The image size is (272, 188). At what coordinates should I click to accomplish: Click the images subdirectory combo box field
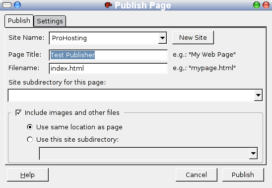point(148,153)
